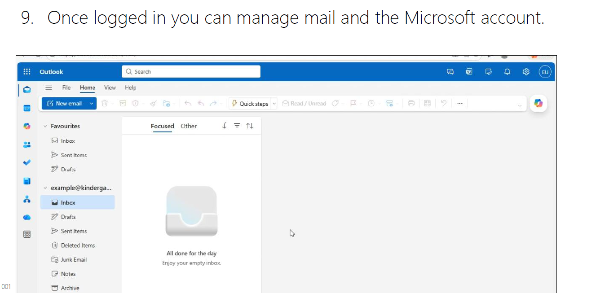Image resolution: width=596 pixels, height=293 pixels.
Task: Click the Move to folder icon
Action: [x=167, y=103]
